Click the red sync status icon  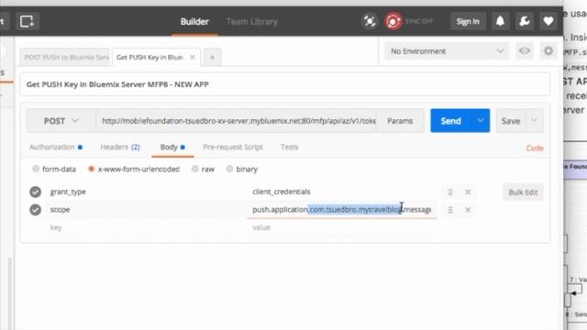coord(393,21)
